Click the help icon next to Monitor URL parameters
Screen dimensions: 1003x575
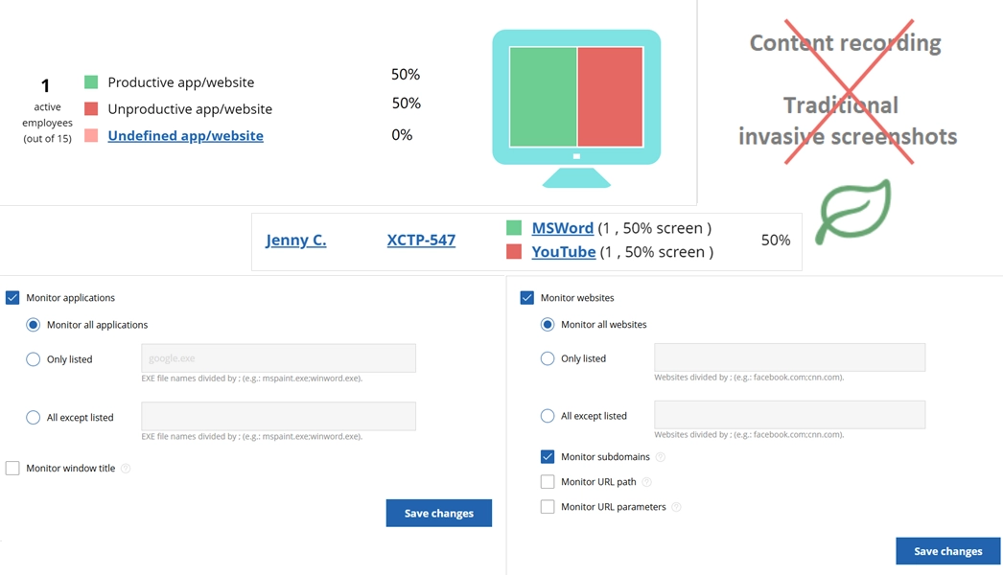pos(676,507)
